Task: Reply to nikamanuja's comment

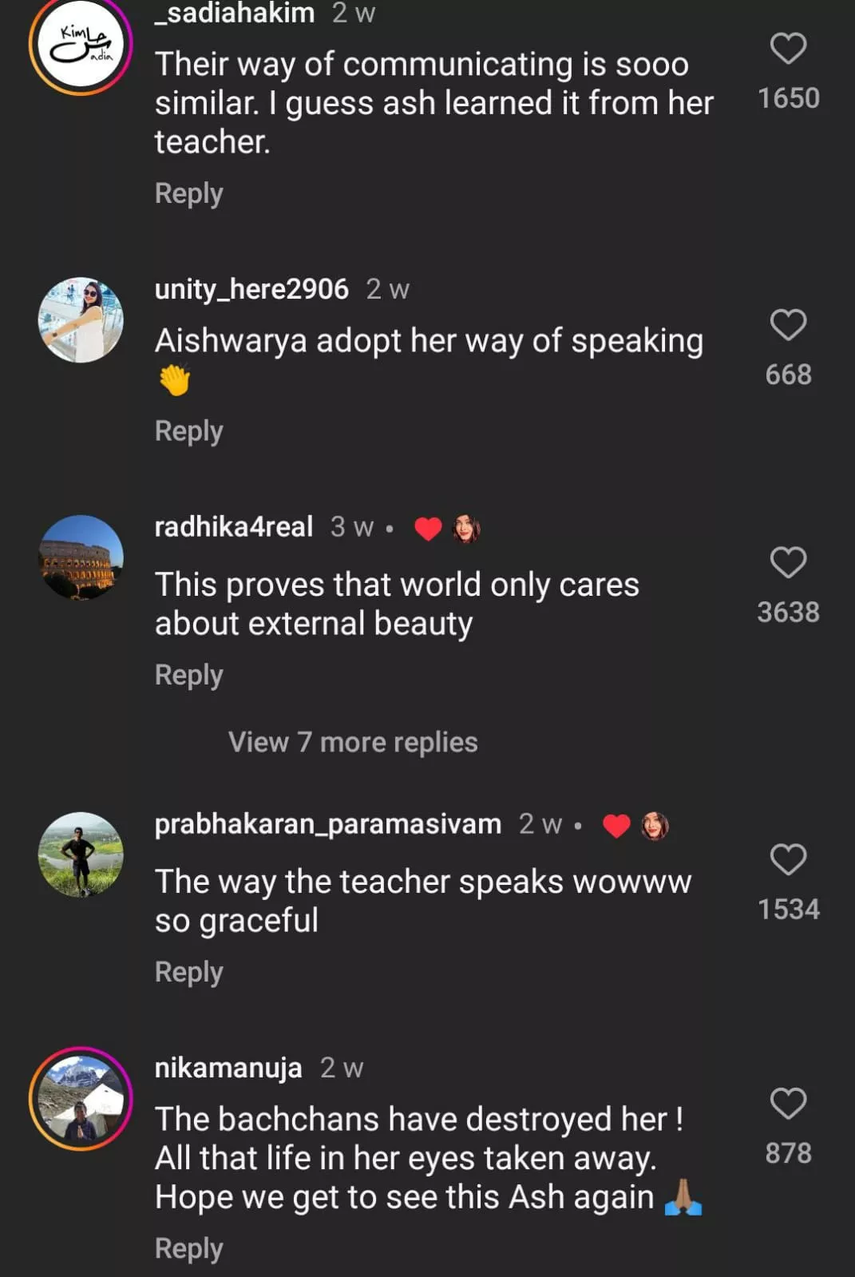Action: coord(188,1248)
